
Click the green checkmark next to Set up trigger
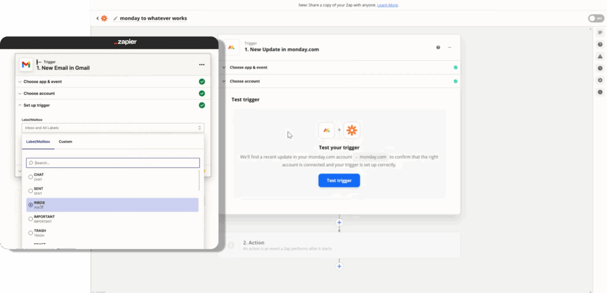[x=202, y=105]
